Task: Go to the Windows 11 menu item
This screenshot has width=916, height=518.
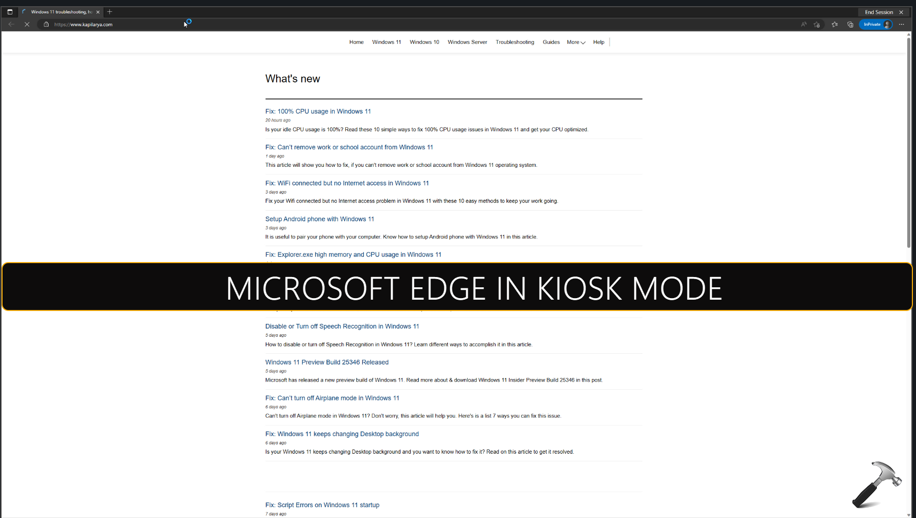Action: pyautogui.click(x=386, y=42)
